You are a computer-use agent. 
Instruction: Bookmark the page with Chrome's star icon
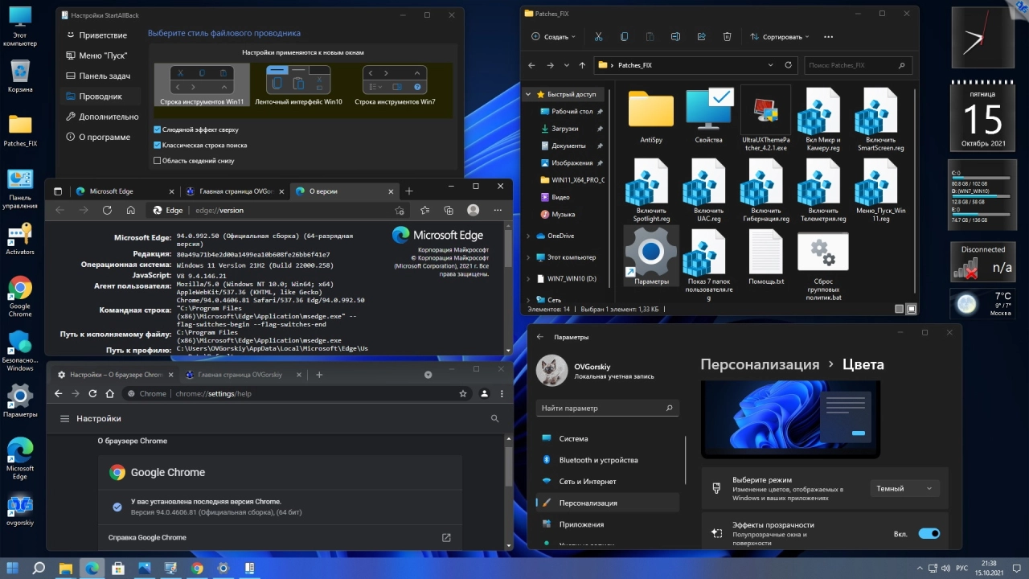[x=463, y=394]
